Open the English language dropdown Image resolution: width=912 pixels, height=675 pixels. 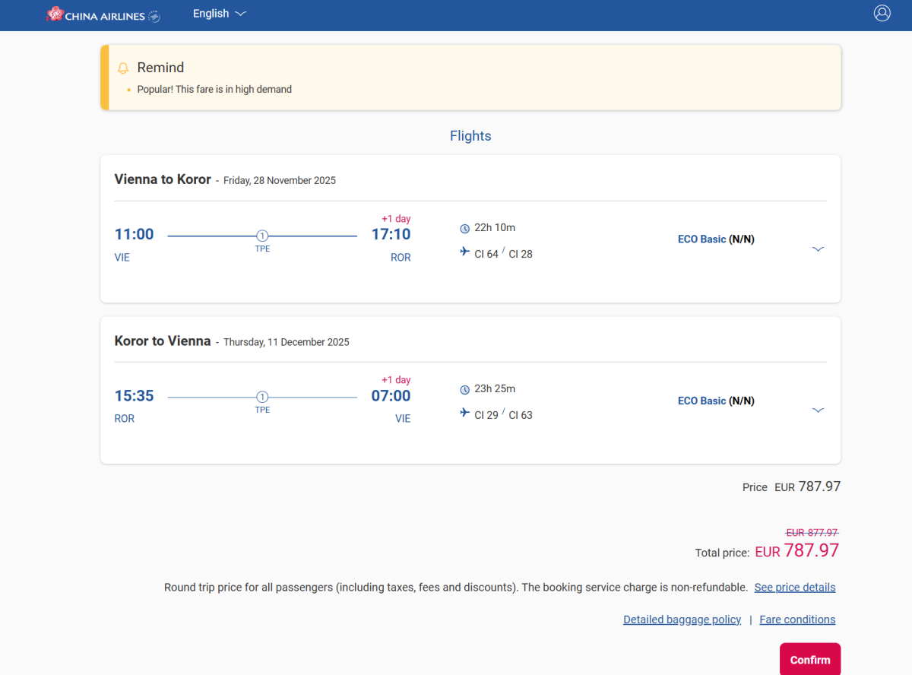point(220,14)
